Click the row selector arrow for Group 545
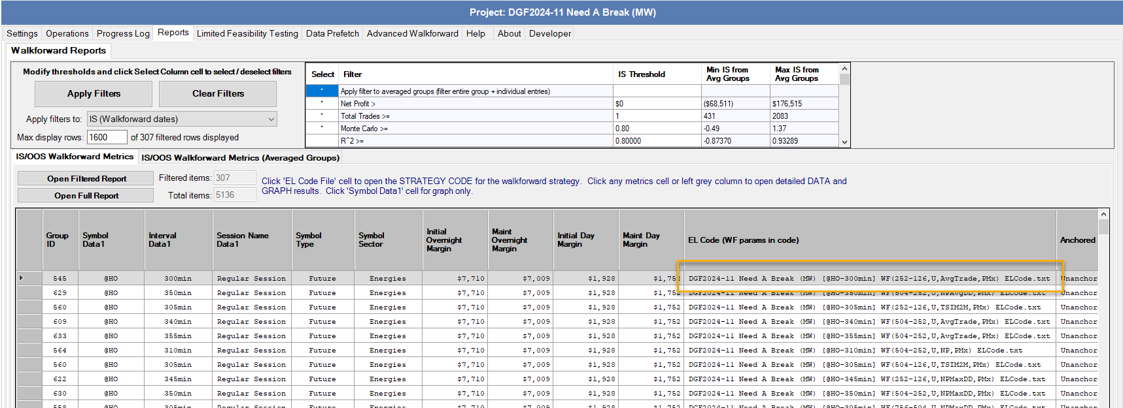 (22, 278)
